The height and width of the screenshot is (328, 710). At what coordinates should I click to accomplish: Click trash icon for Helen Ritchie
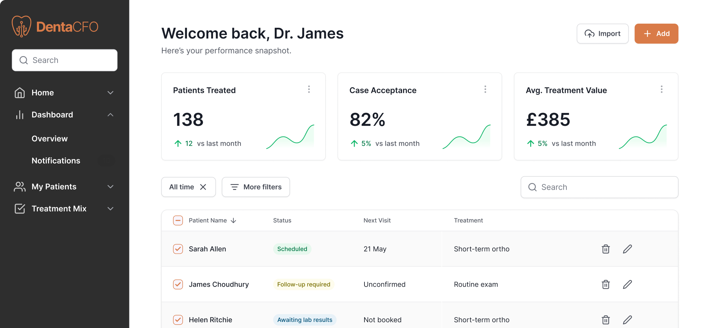pyautogui.click(x=606, y=320)
